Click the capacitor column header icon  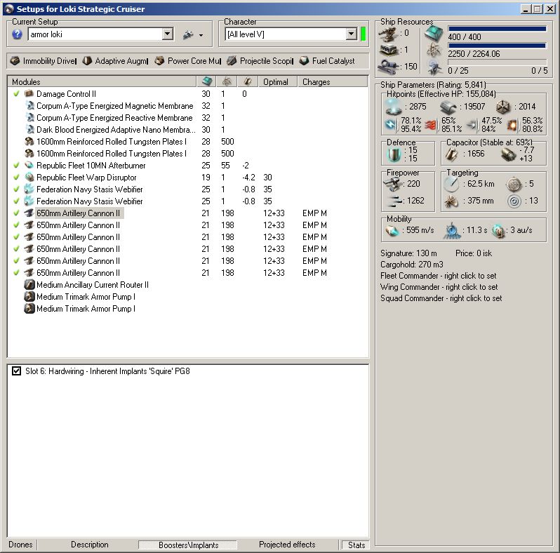click(x=247, y=82)
